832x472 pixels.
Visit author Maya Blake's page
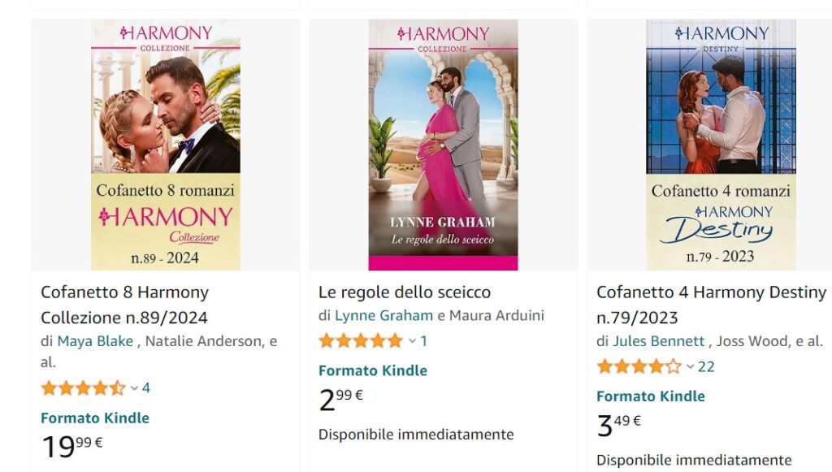click(95, 341)
